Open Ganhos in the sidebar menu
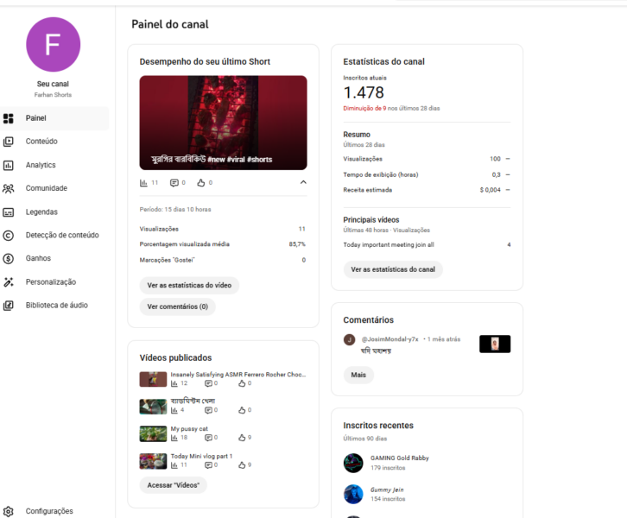 pos(54,259)
